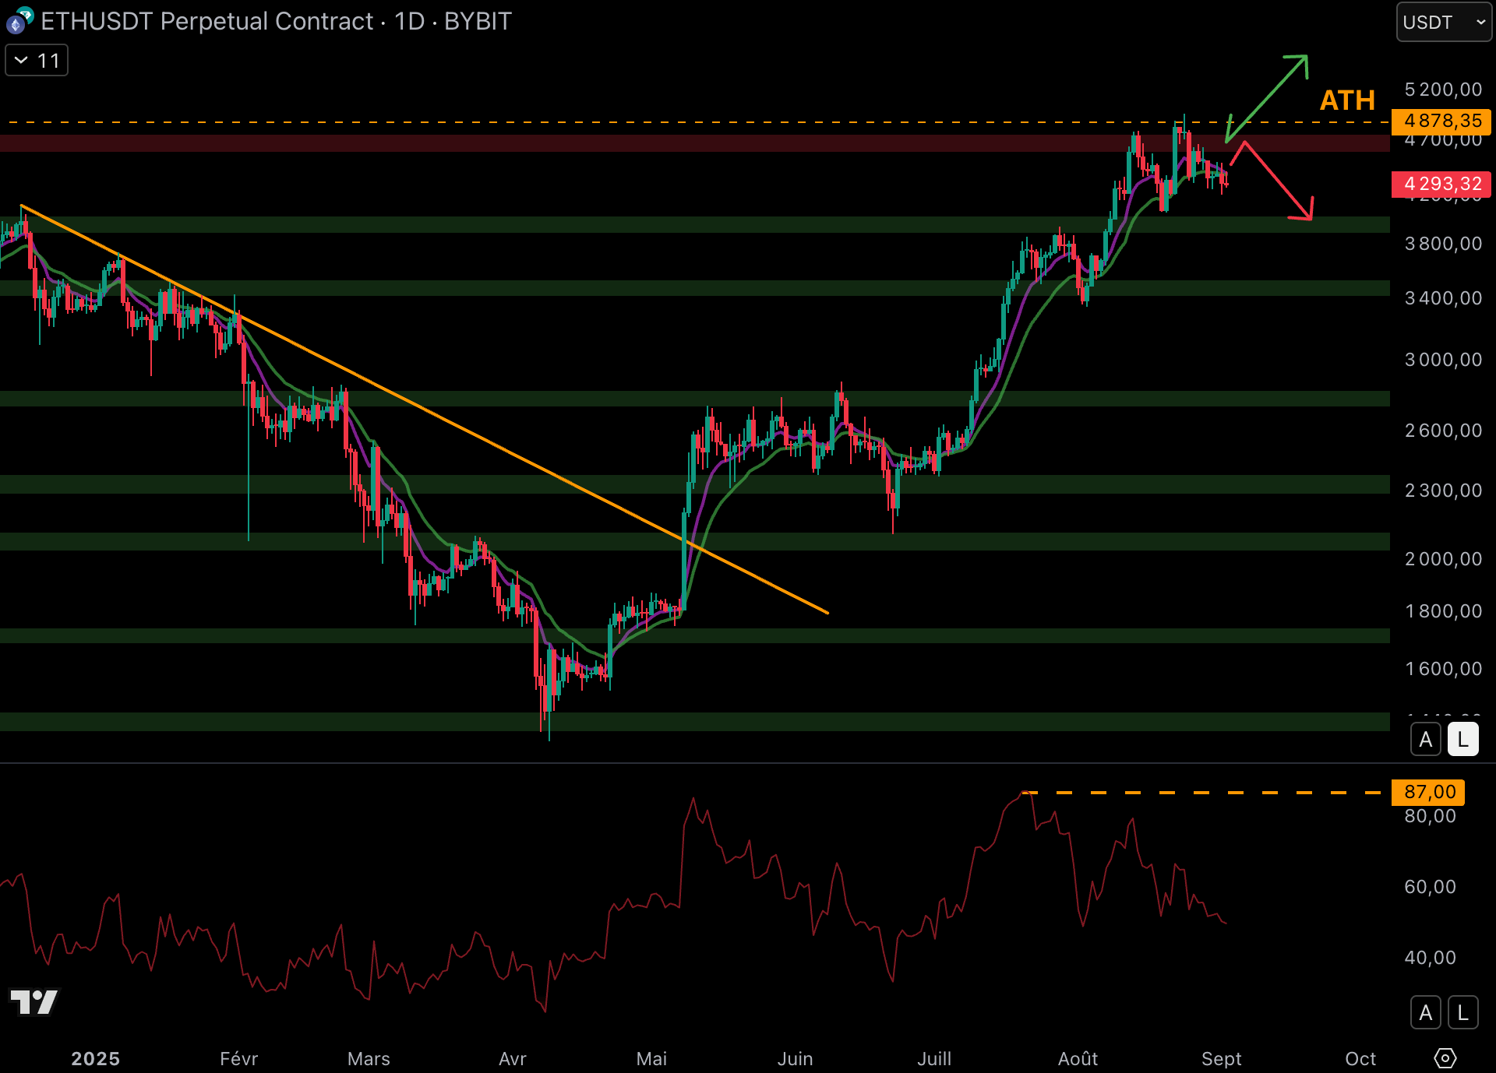Click the orange 4878,35 price label

point(1441,121)
